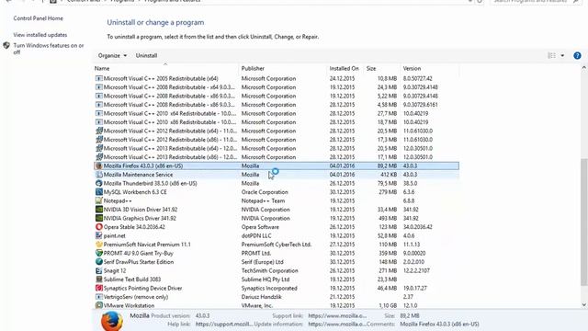
Task: Click the TechSmith Corporation publisher cell
Action: pyautogui.click(x=269, y=270)
